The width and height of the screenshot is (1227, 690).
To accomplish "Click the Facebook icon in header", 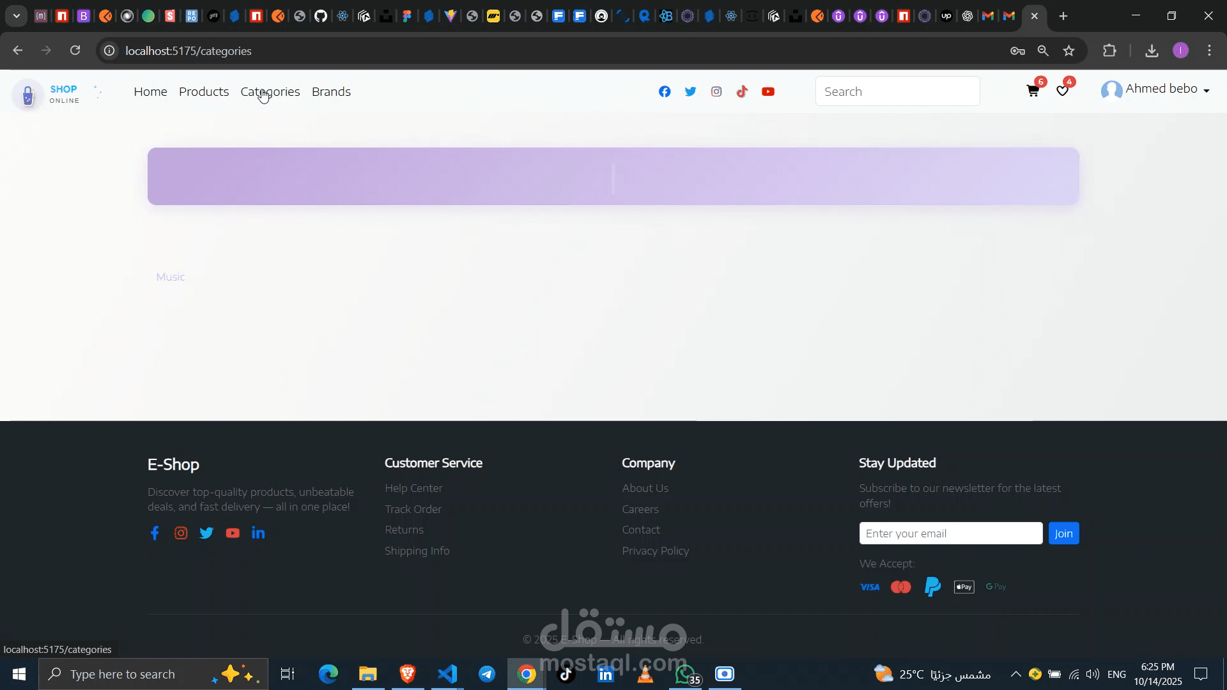I will (x=665, y=91).
